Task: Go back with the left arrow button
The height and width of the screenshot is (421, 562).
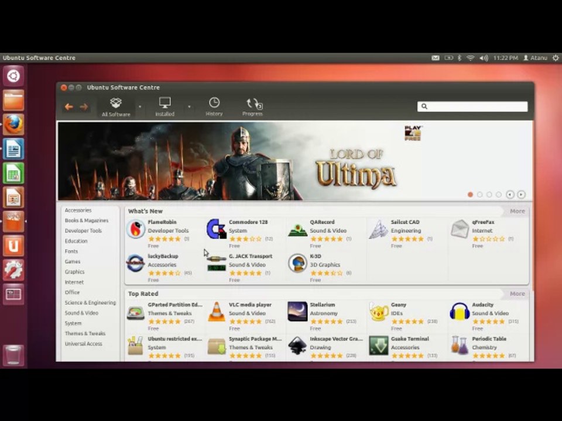Action: click(x=69, y=106)
